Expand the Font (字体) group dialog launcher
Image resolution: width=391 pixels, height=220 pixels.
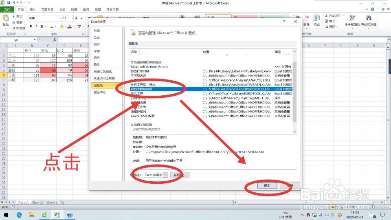point(83,34)
